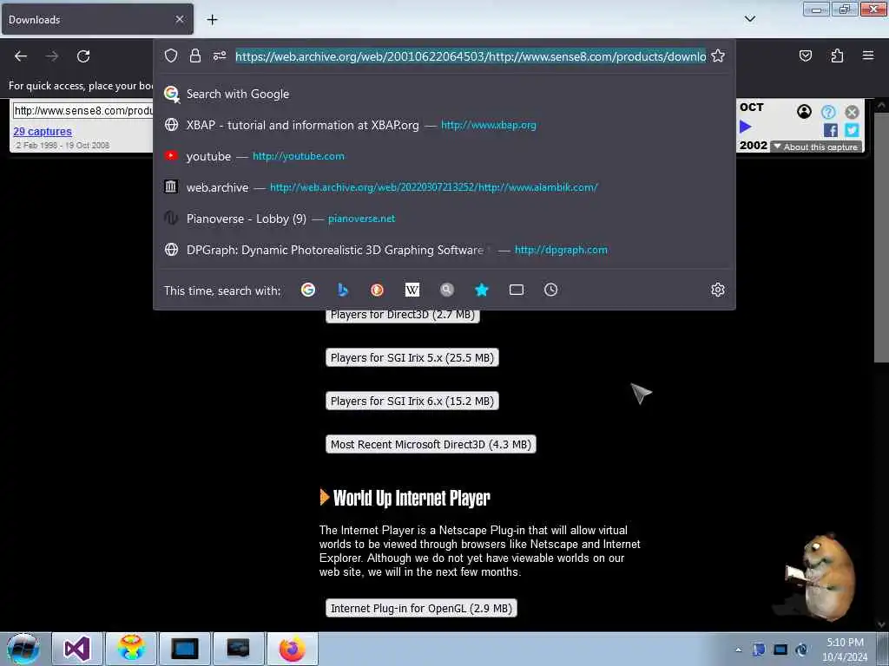Click the address bar URL field
This screenshot has width=889, height=666.
[x=470, y=56]
